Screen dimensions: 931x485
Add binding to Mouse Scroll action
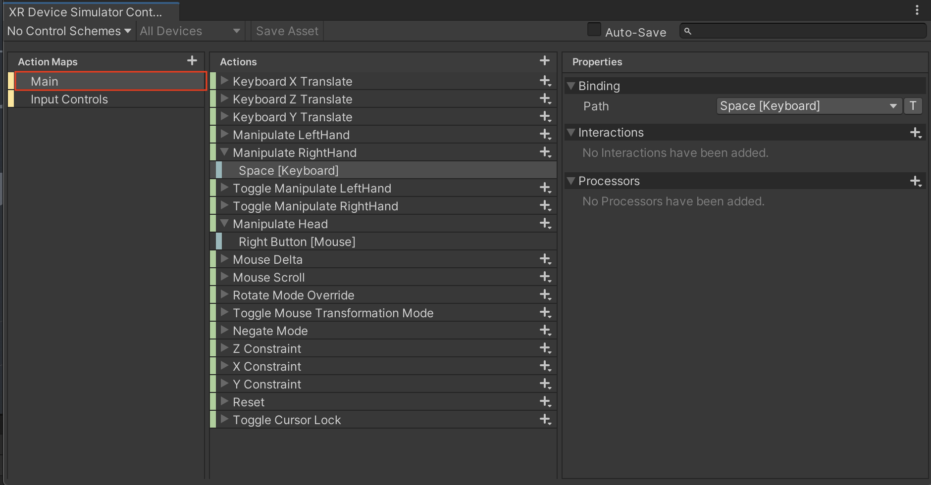coord(545,277)
